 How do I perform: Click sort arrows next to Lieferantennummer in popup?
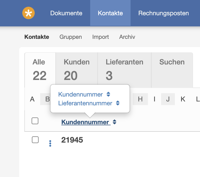(x=118, y=103)
